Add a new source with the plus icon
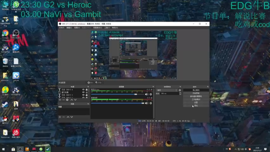 [x=60, y=100]
